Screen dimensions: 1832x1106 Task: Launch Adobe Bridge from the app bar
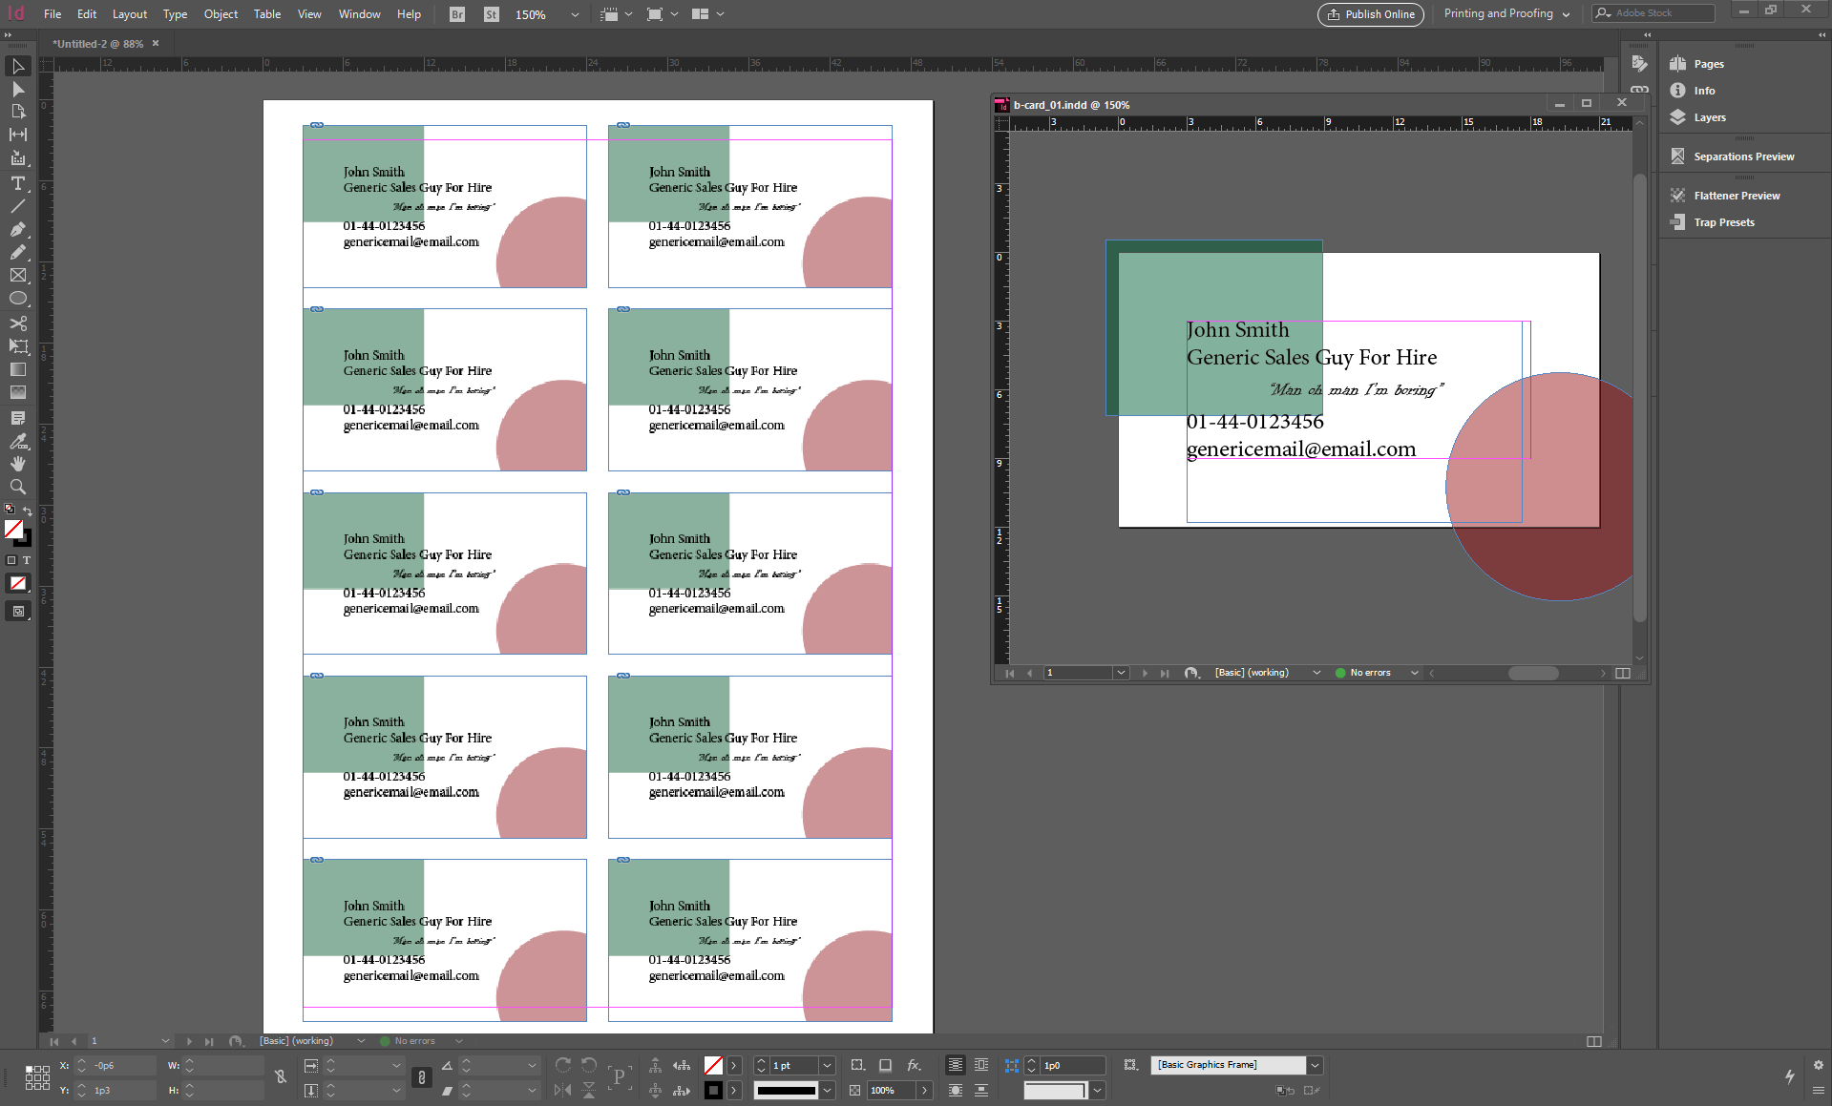click(x=455, y=14)
